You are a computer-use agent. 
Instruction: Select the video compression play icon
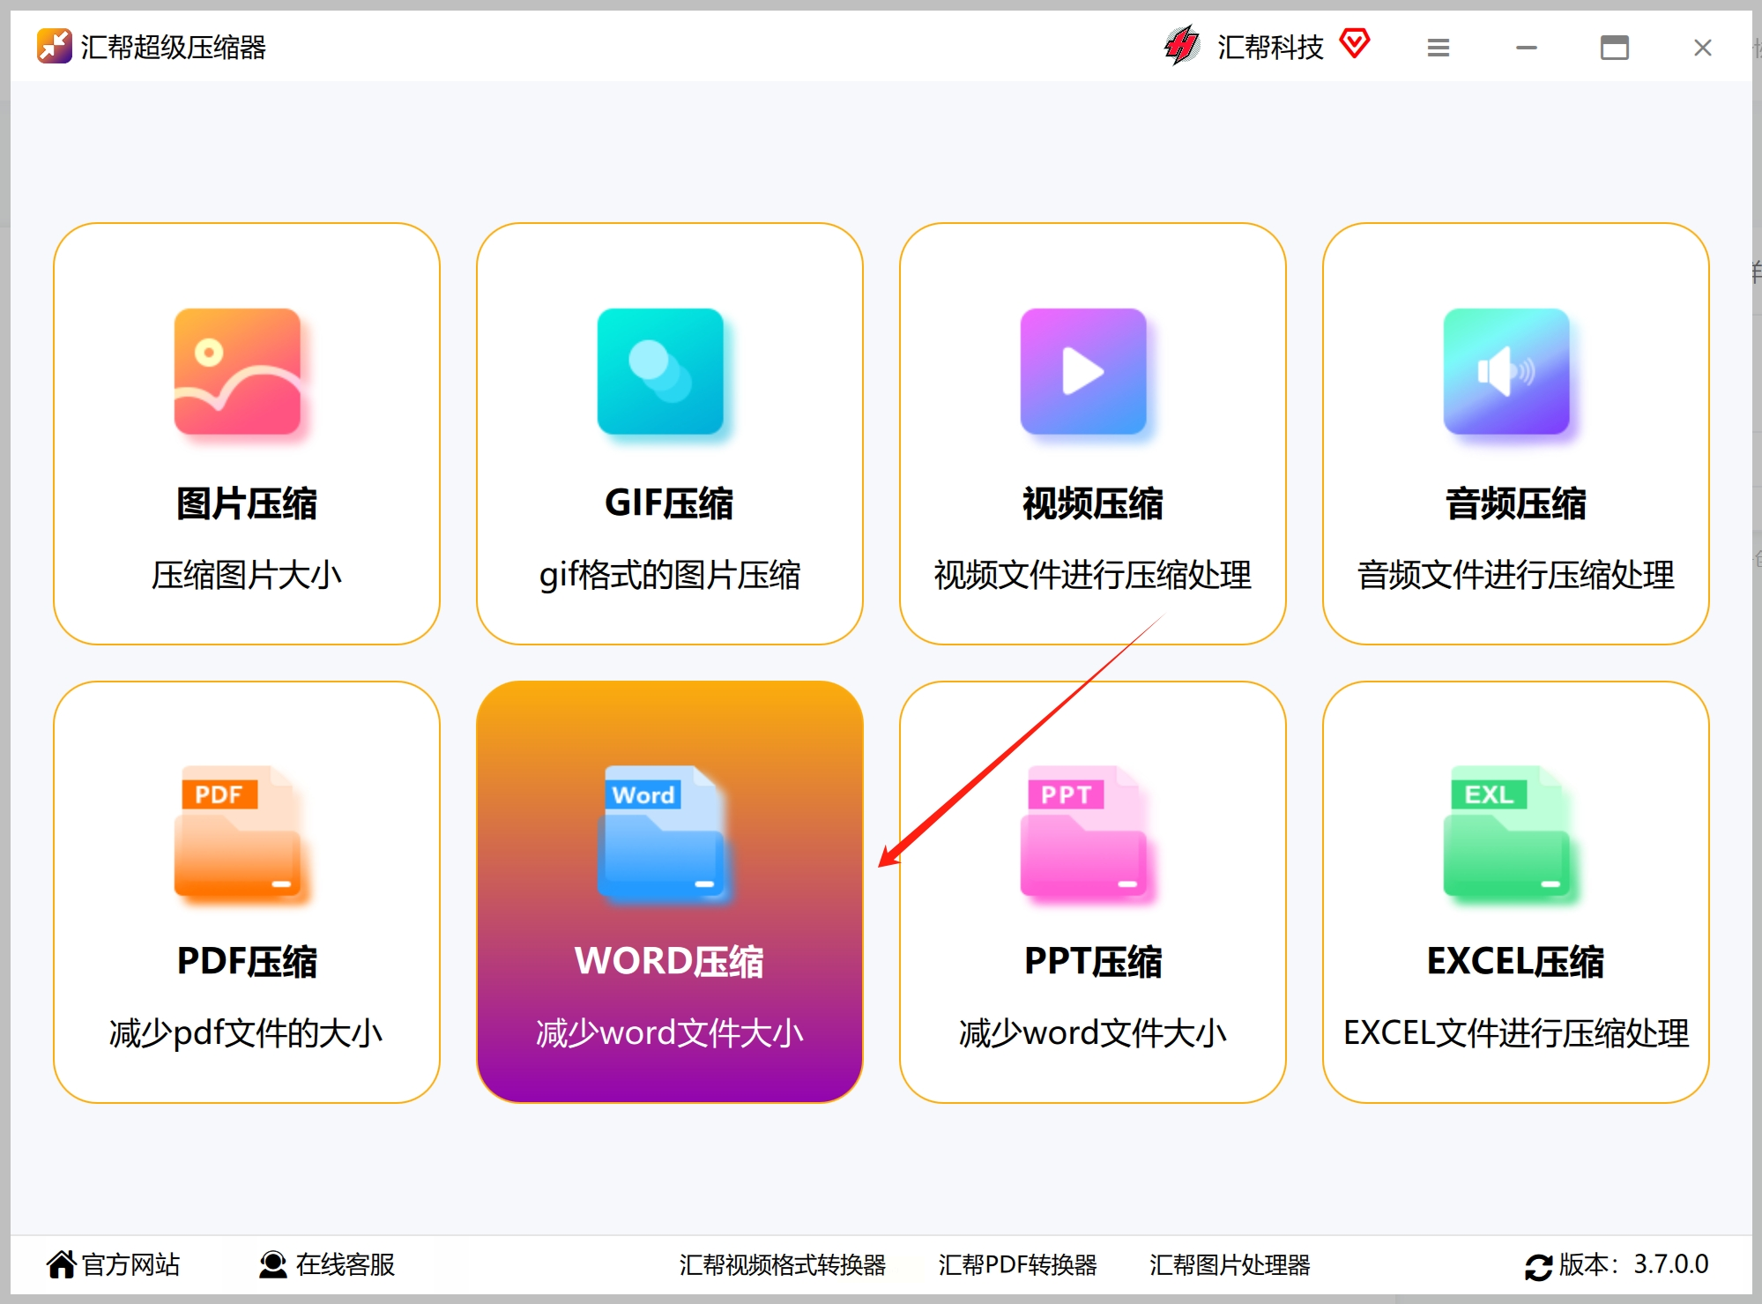click(x=1083, y=372)
